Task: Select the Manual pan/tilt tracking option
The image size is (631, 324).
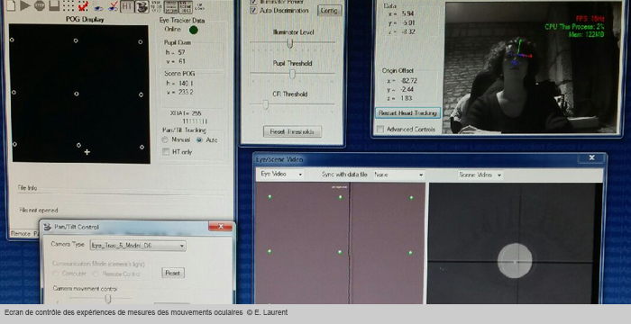Action: coord(165,139)
